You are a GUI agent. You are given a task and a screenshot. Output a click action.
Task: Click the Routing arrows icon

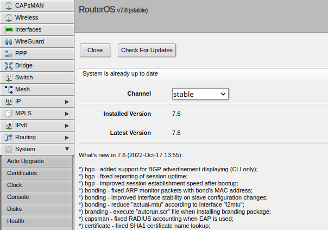(9, 138)
